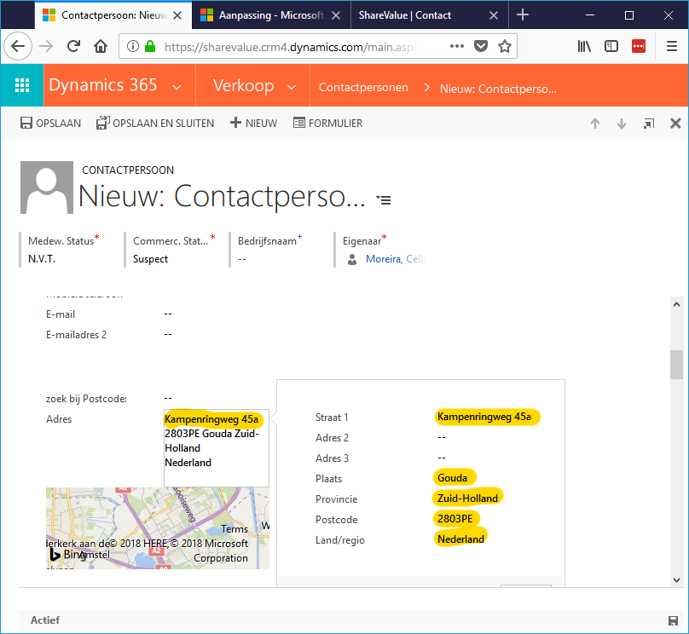Bookmark this page with the star icon

point(505,46)
